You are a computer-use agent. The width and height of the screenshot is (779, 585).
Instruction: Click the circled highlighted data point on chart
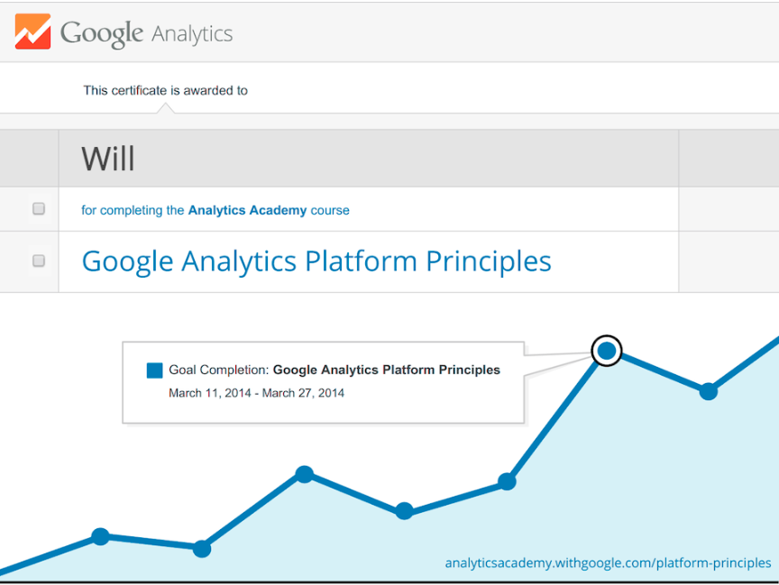[607, 350]
